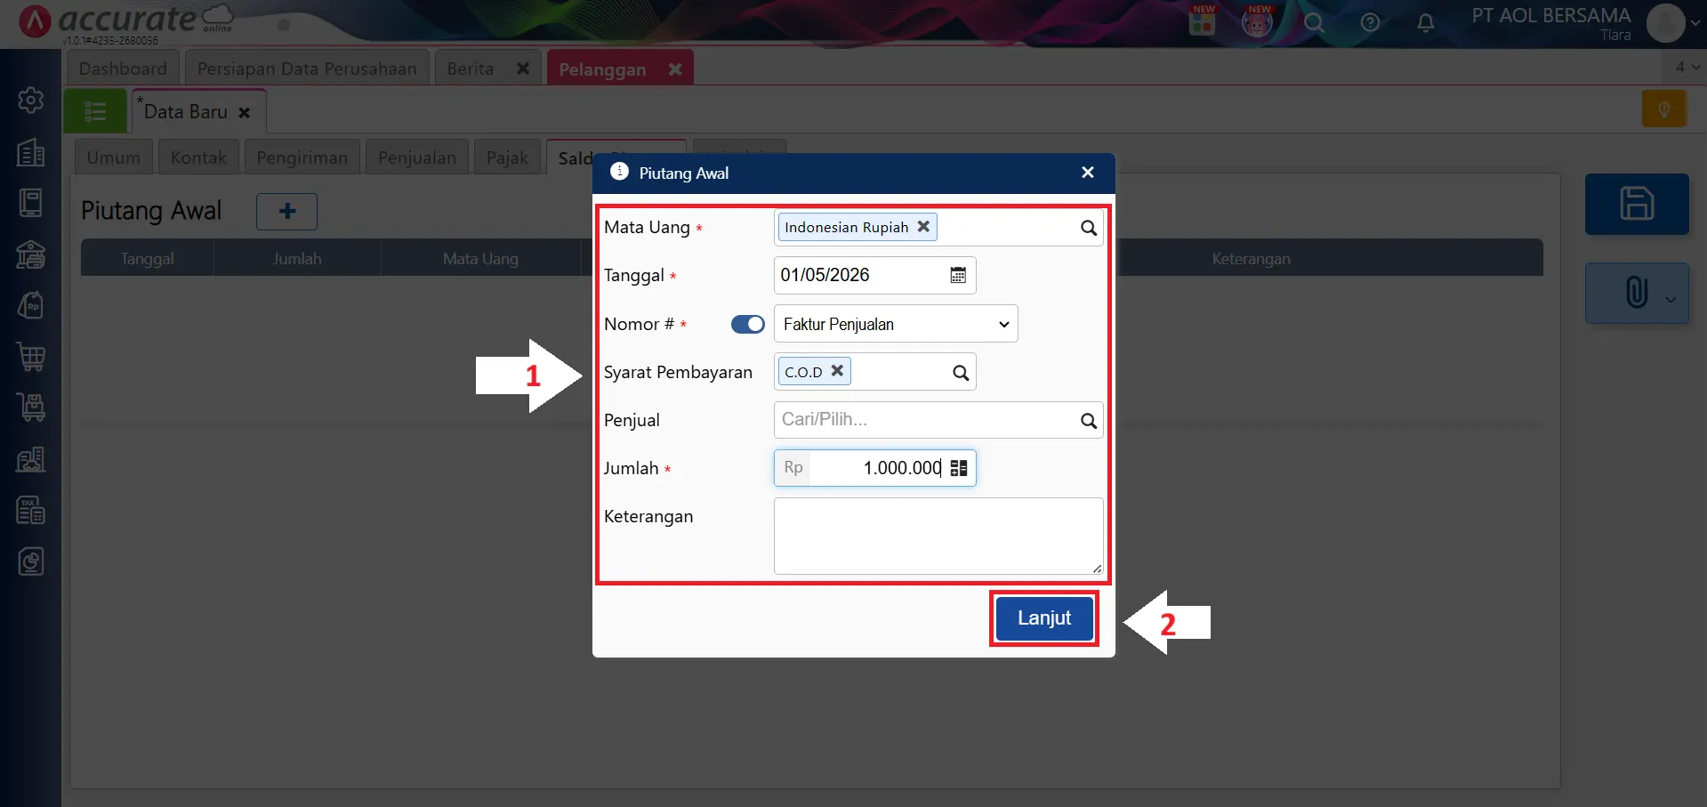Add a new Piutang Awal entry

click(286, 212)
